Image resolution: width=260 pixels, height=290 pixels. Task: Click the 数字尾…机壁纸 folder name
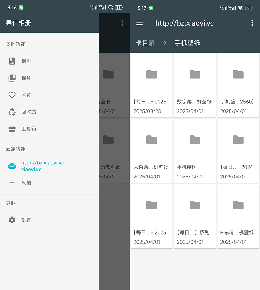point(194,102)
